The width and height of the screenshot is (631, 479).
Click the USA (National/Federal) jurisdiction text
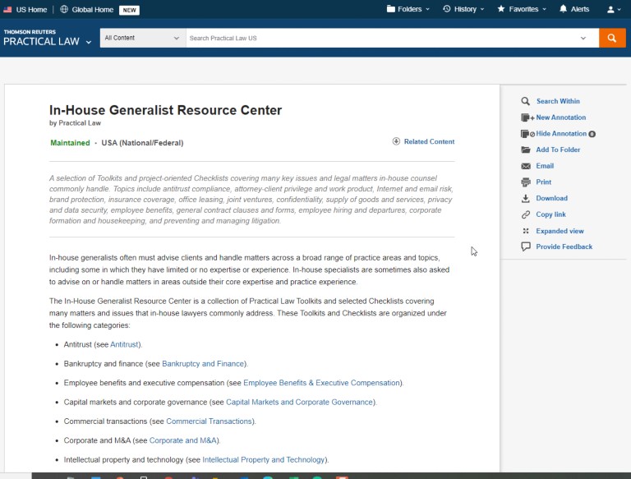pyautogui.click(x=142, y=143)
